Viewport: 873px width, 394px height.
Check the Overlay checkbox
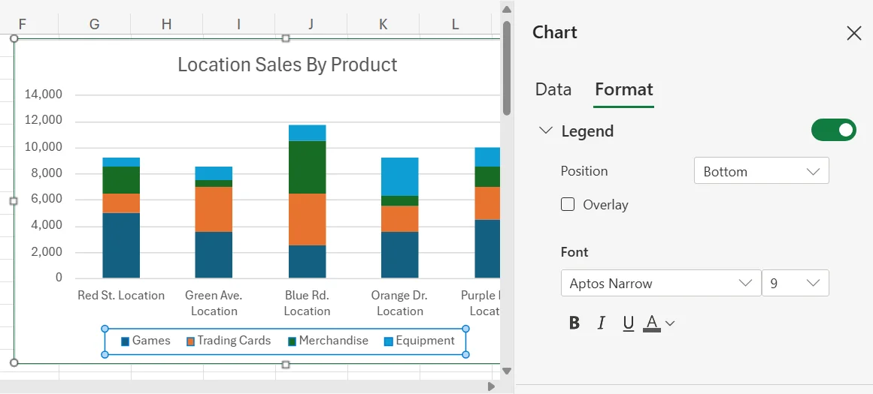coord(568,204)
